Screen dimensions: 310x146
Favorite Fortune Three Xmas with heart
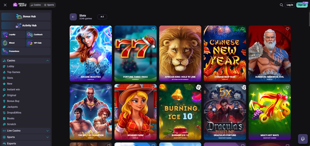[153, 29]
